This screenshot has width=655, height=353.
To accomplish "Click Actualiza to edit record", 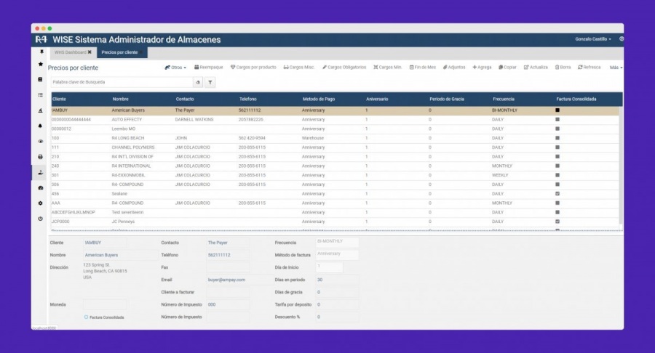I will pos(536,67).
